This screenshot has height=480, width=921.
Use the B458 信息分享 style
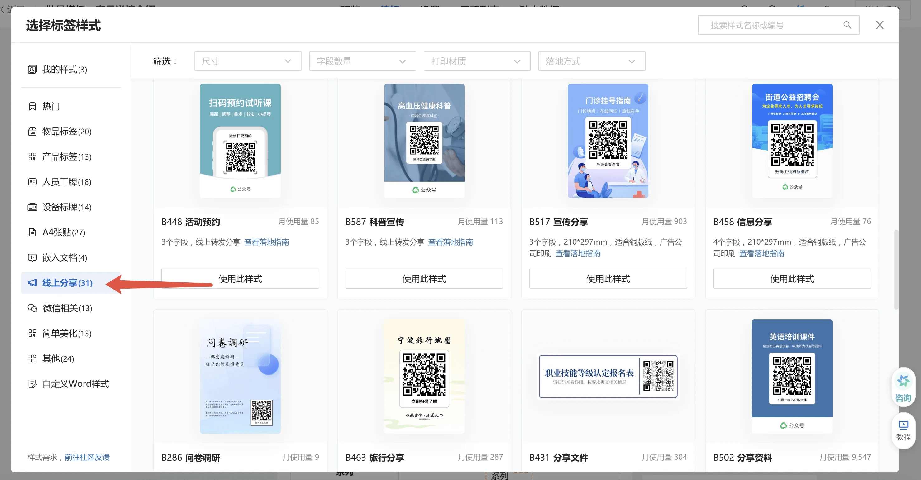coord(792,279)
